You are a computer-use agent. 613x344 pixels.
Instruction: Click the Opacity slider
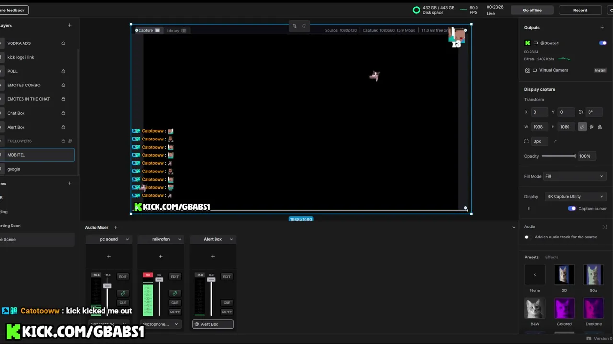point(558,156)
